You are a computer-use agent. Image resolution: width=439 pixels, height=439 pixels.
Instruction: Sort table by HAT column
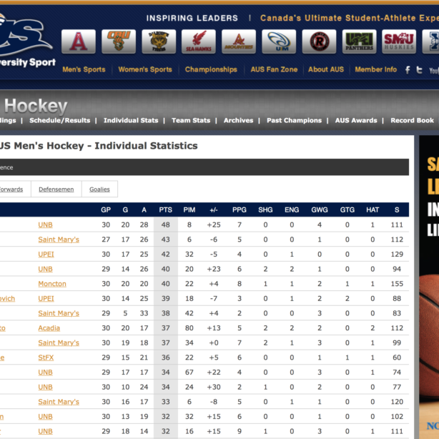click(373, 210)
